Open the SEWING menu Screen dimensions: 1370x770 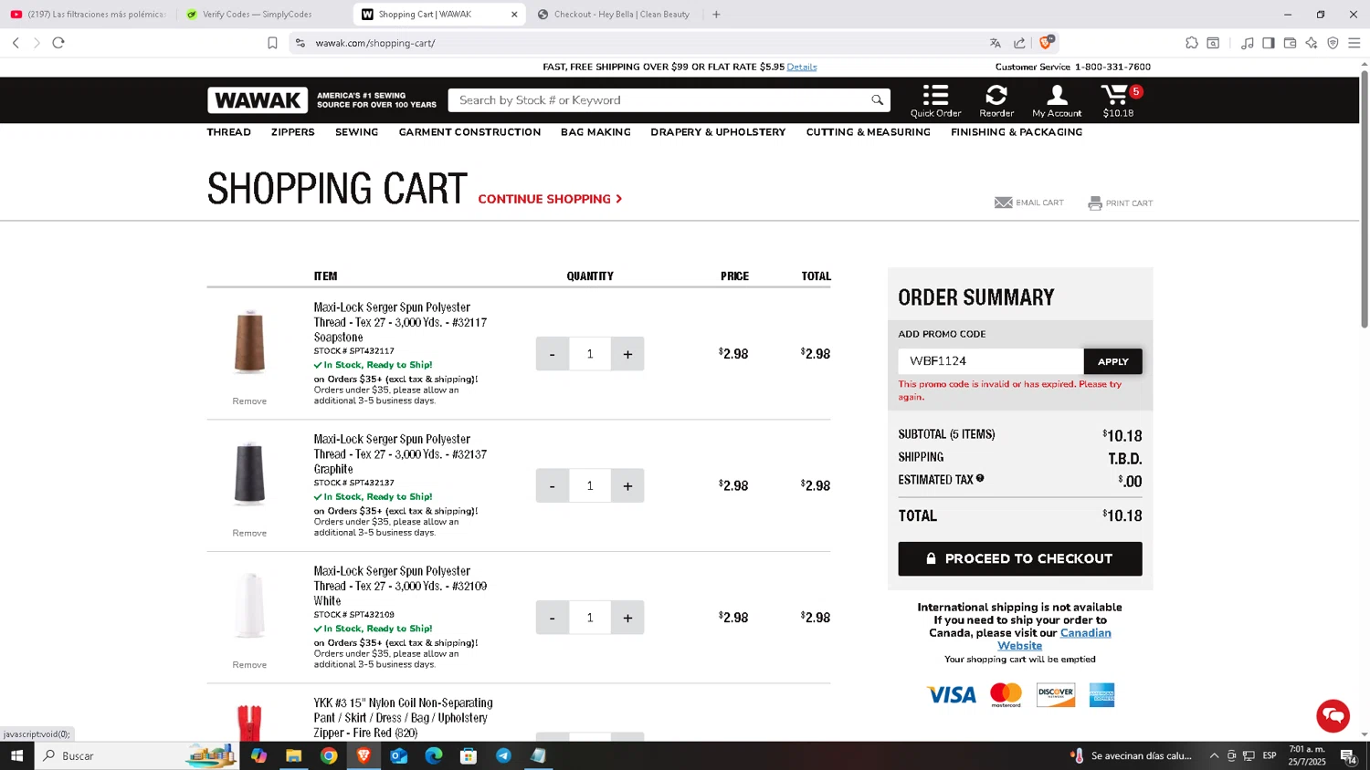[x=356, y=132]
